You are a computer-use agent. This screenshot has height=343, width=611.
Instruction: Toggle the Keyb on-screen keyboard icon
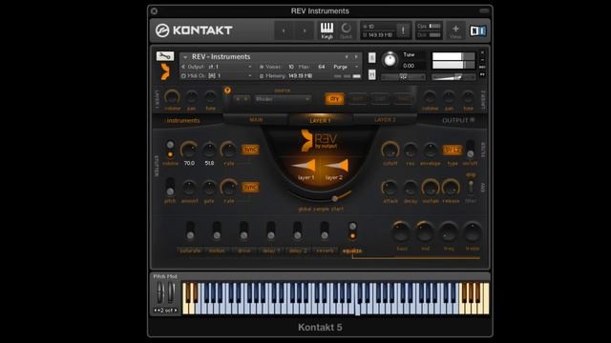(327, 30)
